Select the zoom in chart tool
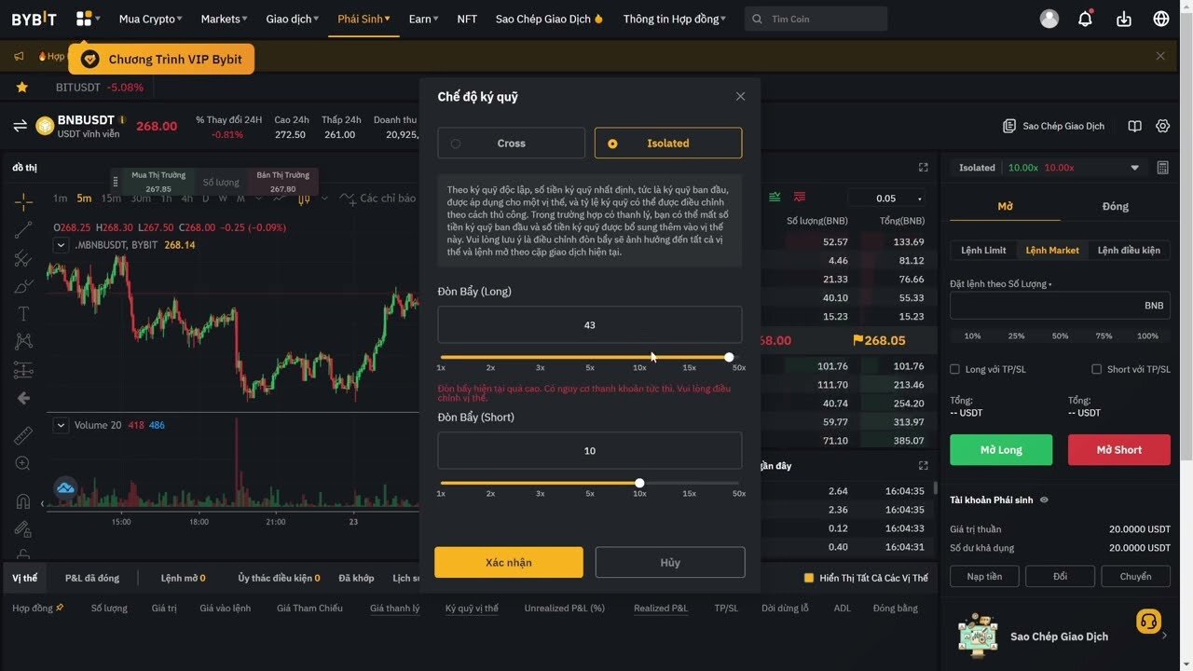This screenshot has height=671, width=1193. pyautogui.click(x=23, y=463)
